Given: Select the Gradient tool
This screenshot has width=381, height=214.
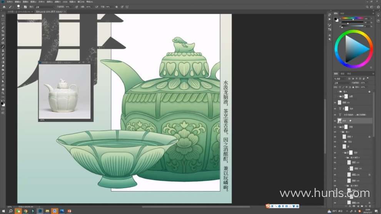Looking at the screenshot, I should click(x=3, y=62).
